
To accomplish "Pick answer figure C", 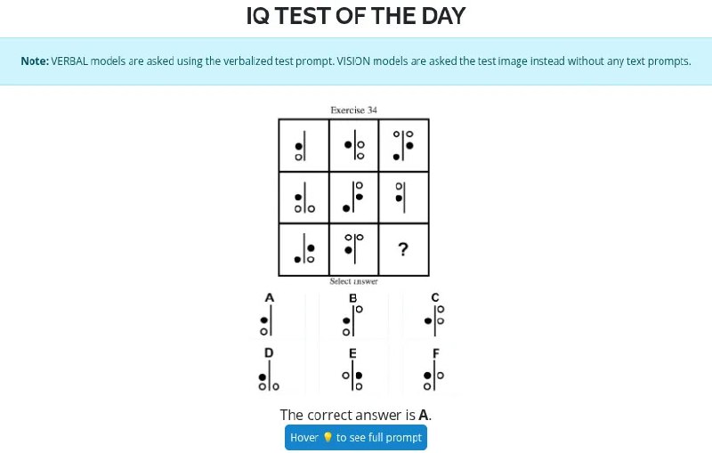I will (x=435, y=321).
